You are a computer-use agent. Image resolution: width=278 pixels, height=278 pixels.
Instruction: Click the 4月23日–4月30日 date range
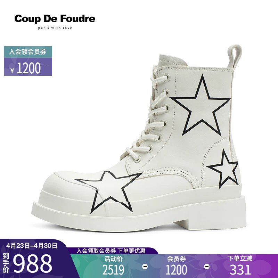pyautogui.click(x=32, y=246)
